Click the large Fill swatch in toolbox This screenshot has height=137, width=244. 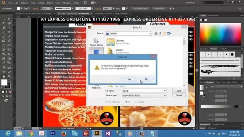click(4, 83)
